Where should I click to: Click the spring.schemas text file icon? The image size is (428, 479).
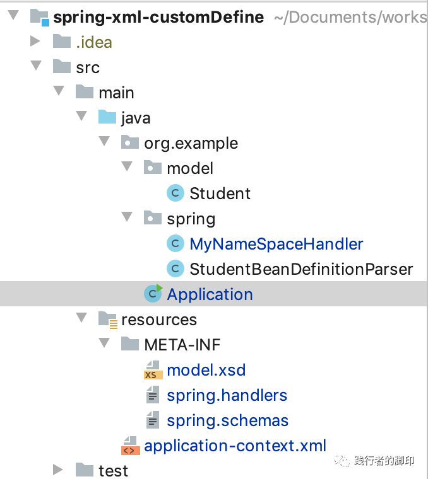coord(153,420)
